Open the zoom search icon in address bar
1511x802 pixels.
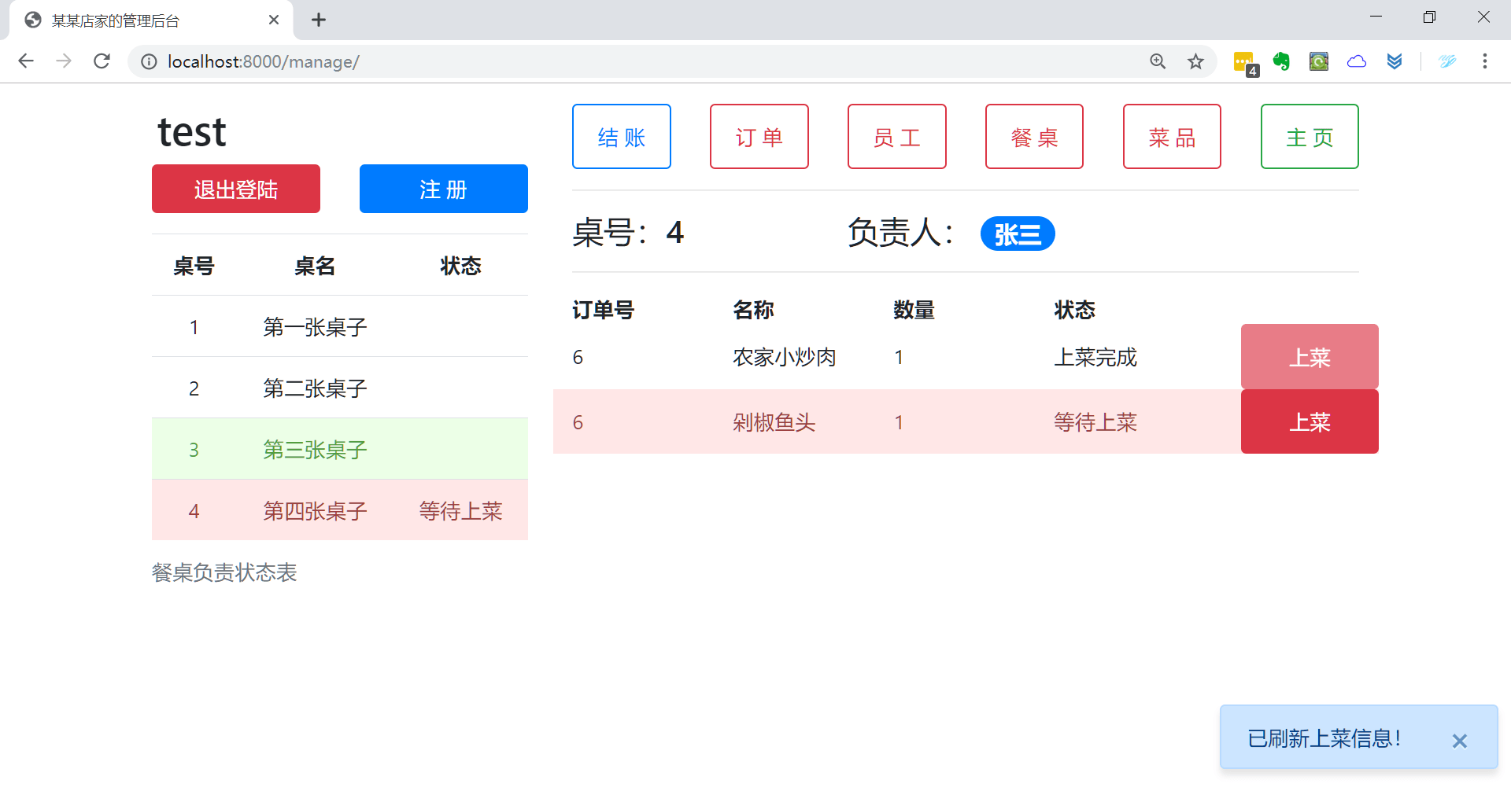coord(1158,61)
